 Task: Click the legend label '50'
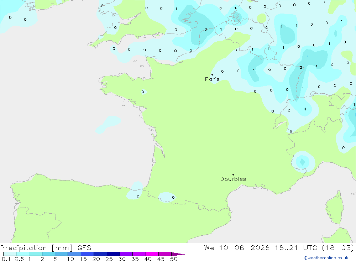[x=174, y=259]
